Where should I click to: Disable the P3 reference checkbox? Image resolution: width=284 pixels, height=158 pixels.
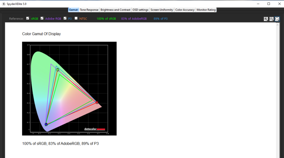pyautogui.click(x=65, y=19)
